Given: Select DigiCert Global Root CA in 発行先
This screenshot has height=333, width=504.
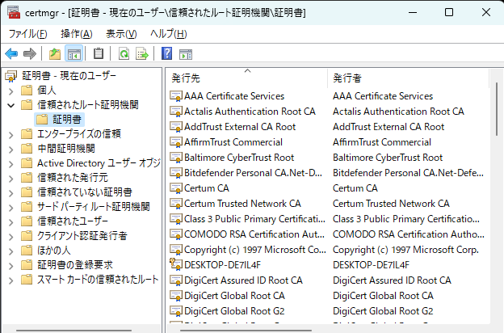Looking at the screenshot, I should (x=234, y=295).
